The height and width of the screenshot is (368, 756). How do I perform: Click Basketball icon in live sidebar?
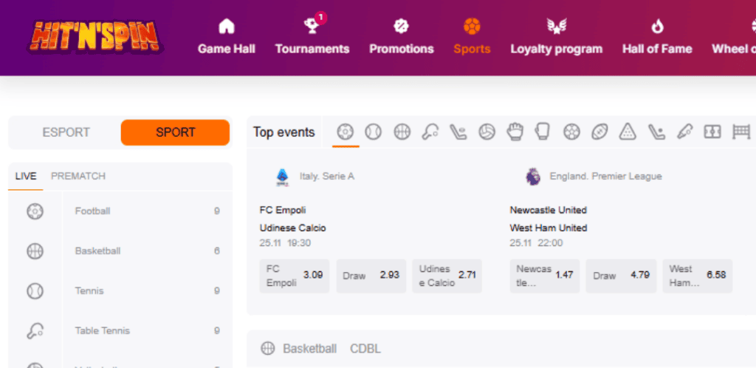tap(35, 251)
